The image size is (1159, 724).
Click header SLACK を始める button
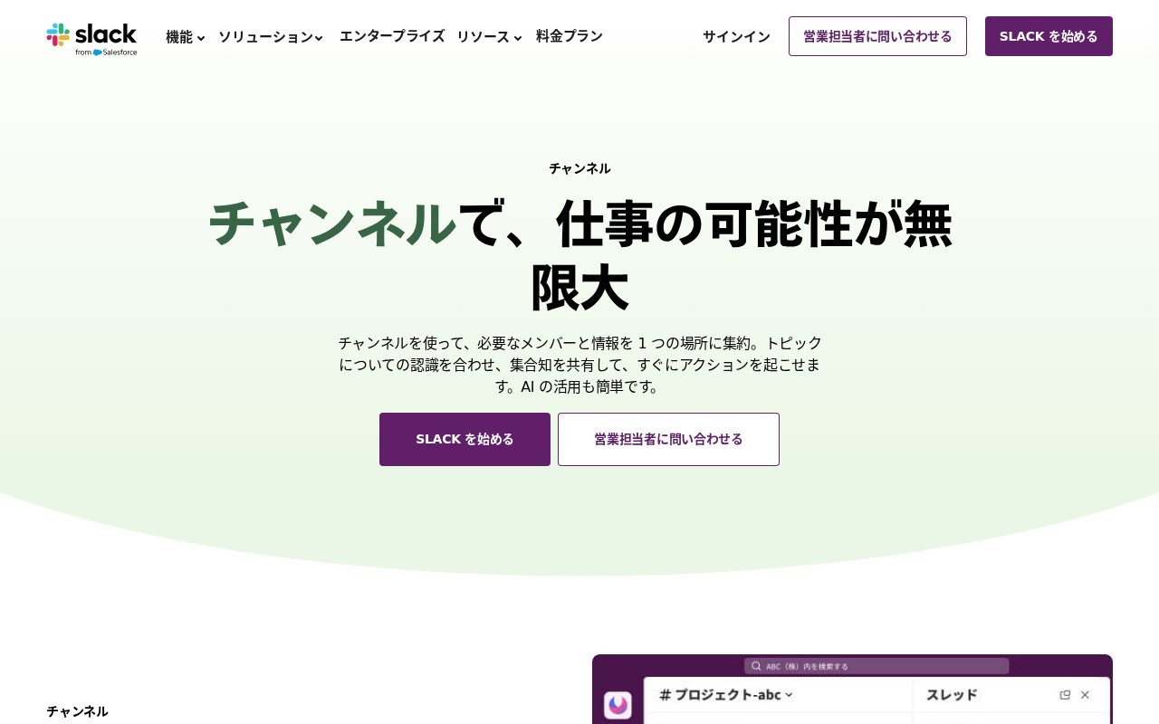tap(1049, 36)
